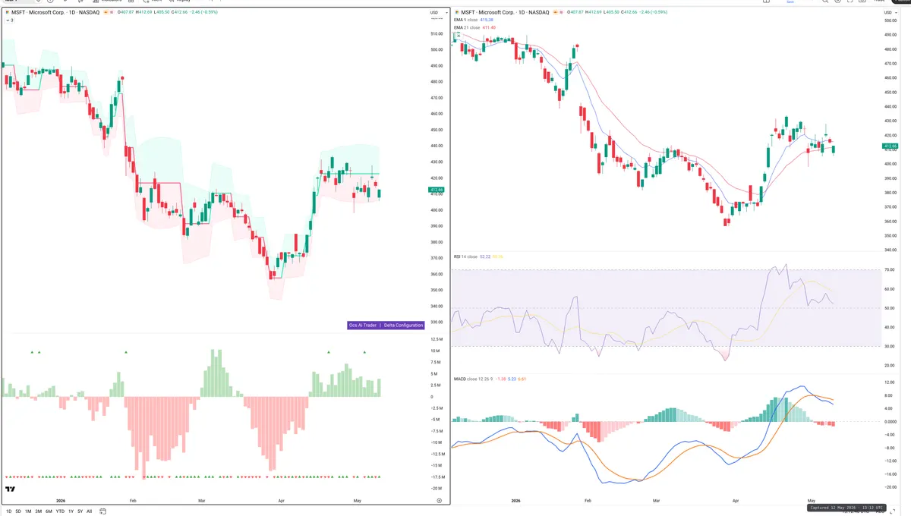911x516 pixels.
Task: Set time range to 1D
Action: click(x=8, y=511)
